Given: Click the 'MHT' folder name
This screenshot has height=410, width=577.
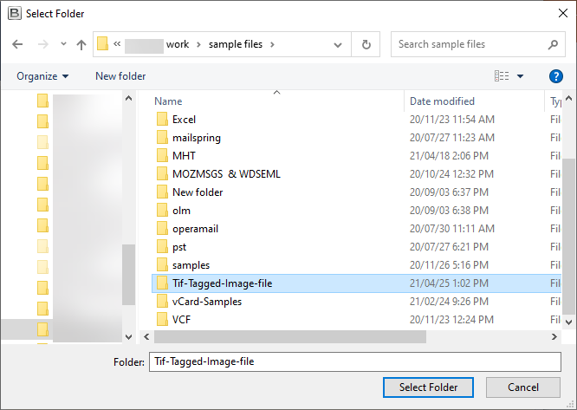Looking at the screenshot, I should 184,156.
